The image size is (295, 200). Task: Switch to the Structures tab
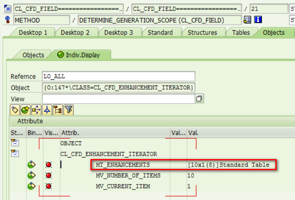[203, 33]
